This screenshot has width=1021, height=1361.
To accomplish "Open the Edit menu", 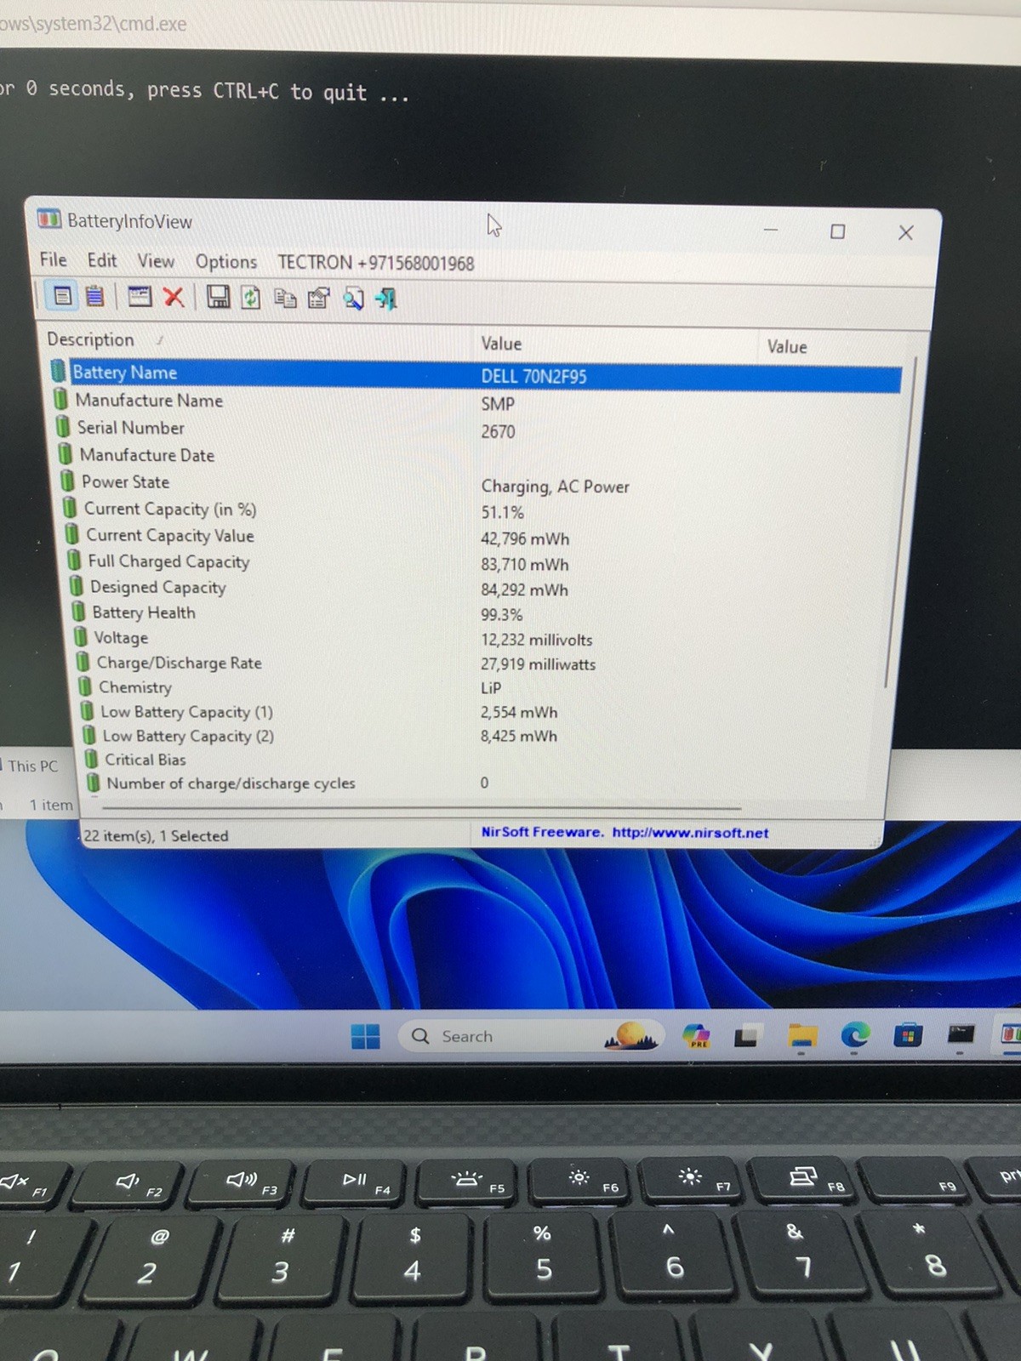I will pos(102,260).
